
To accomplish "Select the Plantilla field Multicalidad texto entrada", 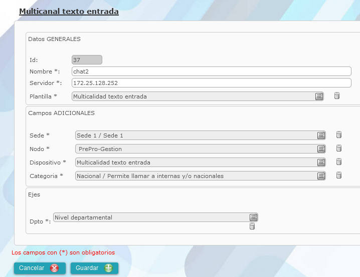I will coord(198,96).
